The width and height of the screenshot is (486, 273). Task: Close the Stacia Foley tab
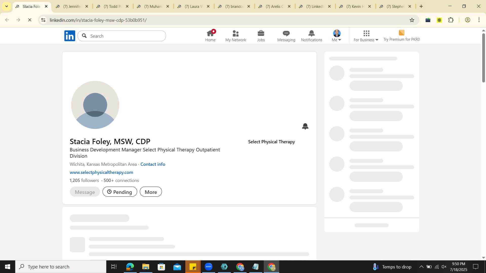point(46,6)
